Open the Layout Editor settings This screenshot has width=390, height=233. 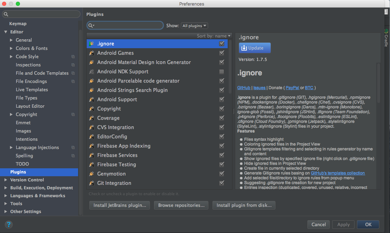click(x=30, y=106)
